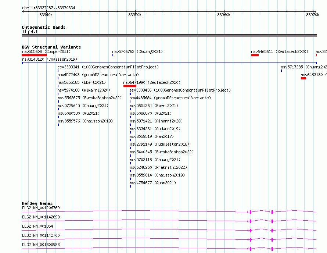327x253 pixels.
Task: Click the nsv555608 (Cooper2011) variant label
Action: [46, 51]
